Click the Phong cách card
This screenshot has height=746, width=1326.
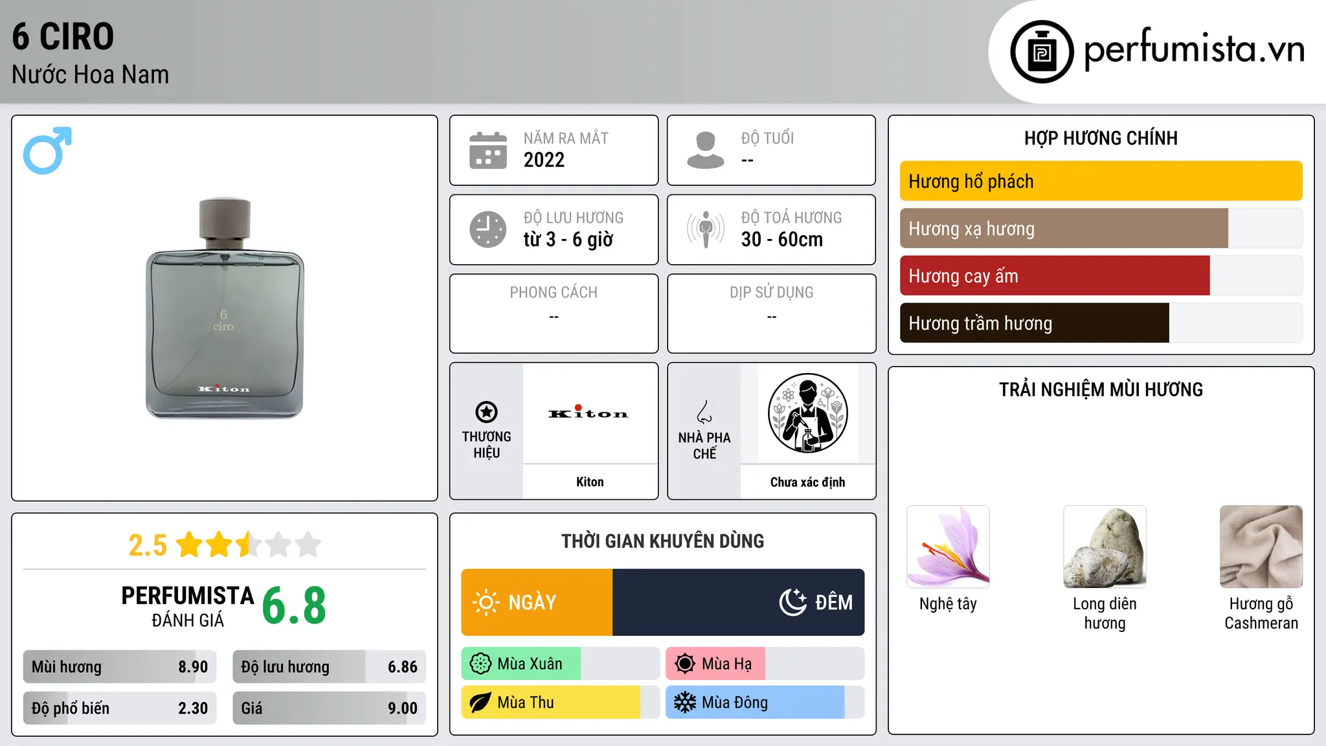(554, 313)
